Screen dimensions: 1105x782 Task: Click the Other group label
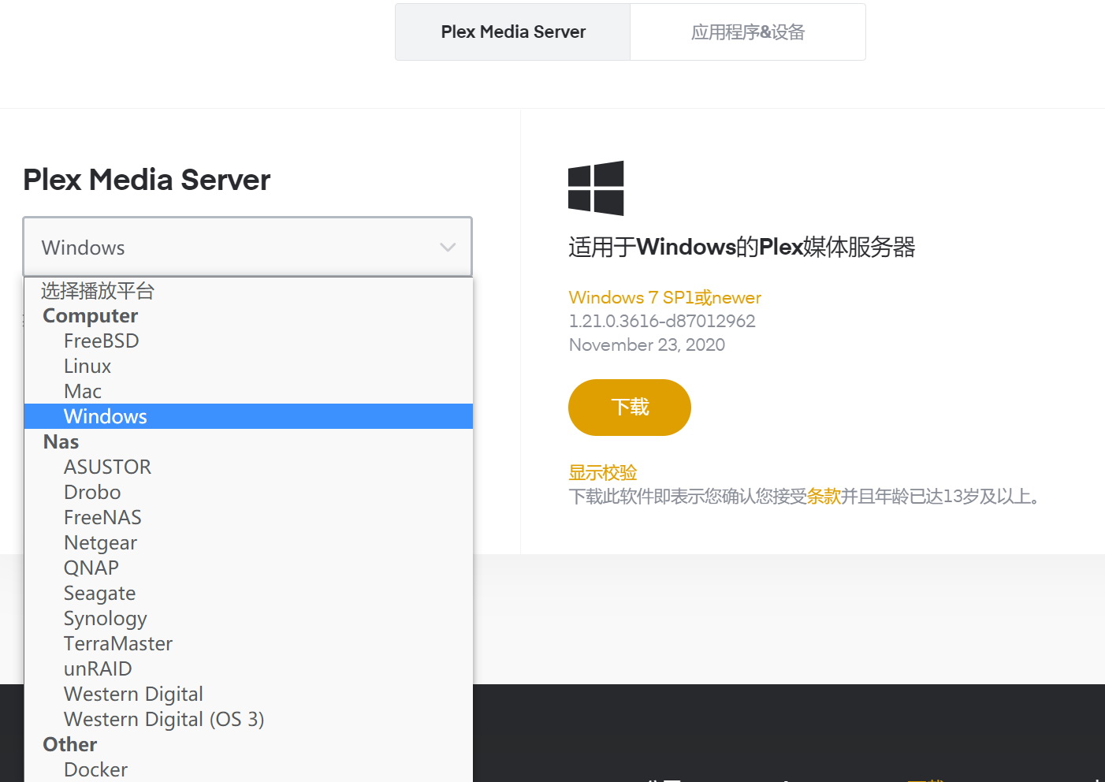tap(70, 744)
